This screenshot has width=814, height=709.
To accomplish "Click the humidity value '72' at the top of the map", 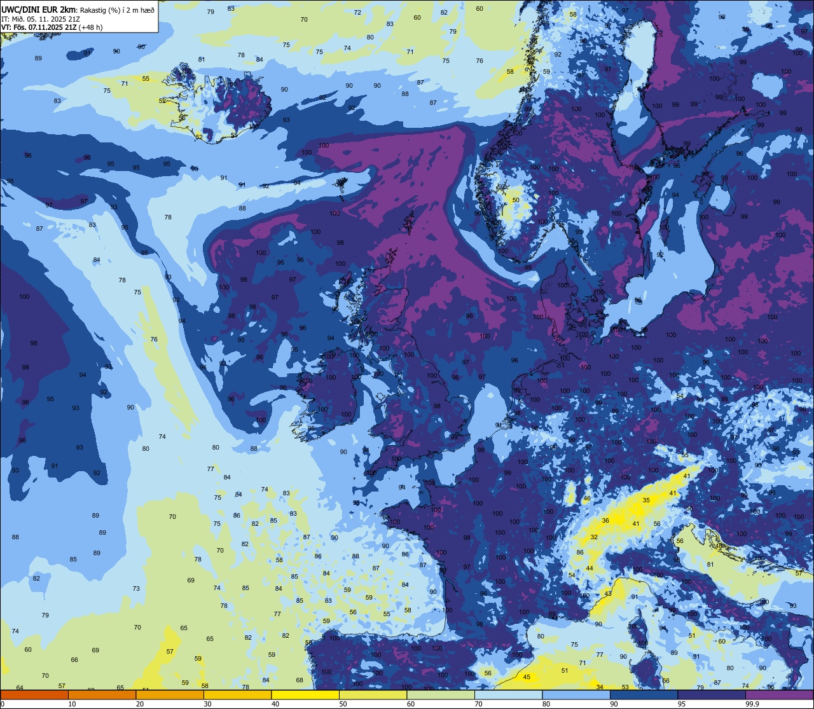I will pos(357,13).
